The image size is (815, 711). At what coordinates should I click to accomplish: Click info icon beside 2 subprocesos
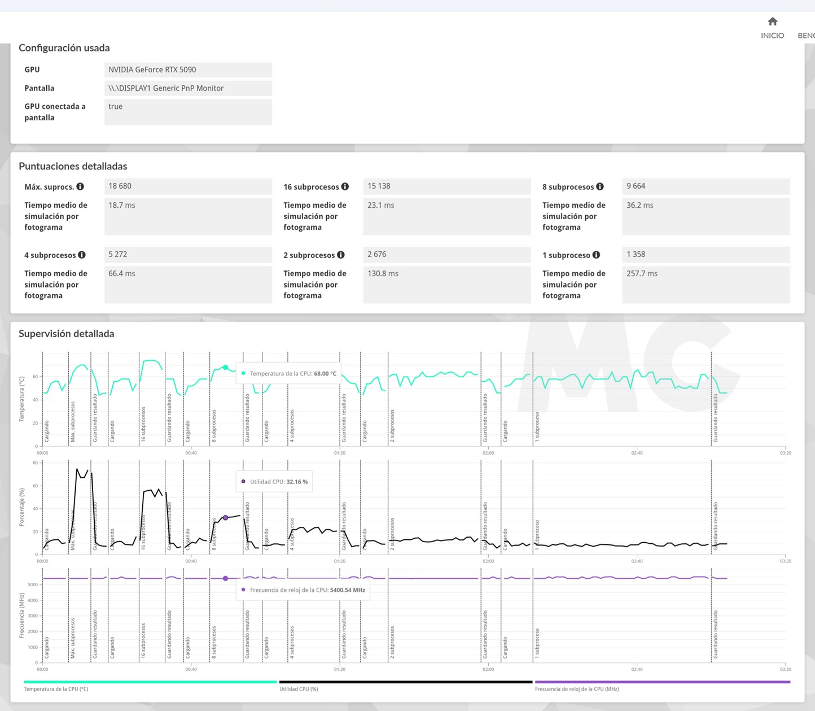(x=341, y=255)
